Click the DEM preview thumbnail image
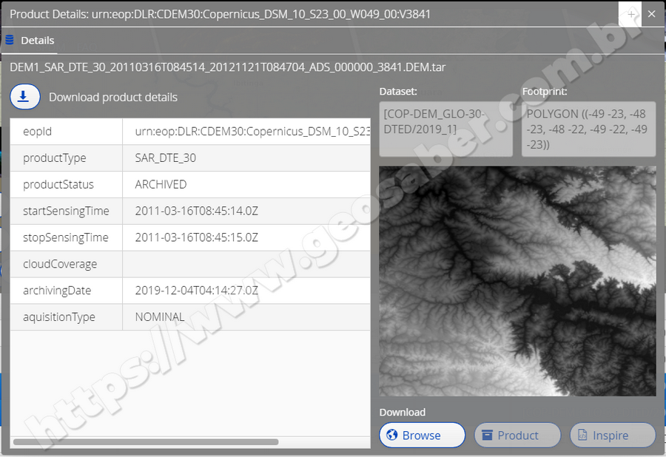Screen dimensions: 666x457 point(517,281)
